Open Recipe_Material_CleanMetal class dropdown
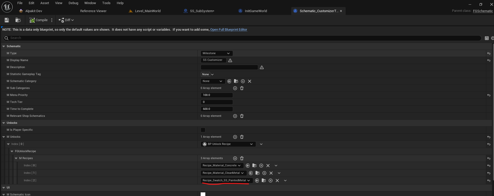Screen dimensions: 494x196 [x=223, y=173]
